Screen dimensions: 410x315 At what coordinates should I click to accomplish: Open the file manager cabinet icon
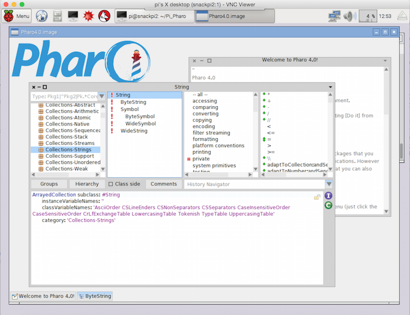pos(57,16)
